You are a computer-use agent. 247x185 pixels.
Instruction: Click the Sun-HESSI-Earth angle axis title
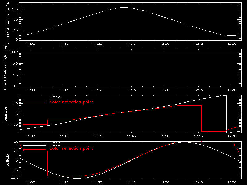(x=8, y=23)
